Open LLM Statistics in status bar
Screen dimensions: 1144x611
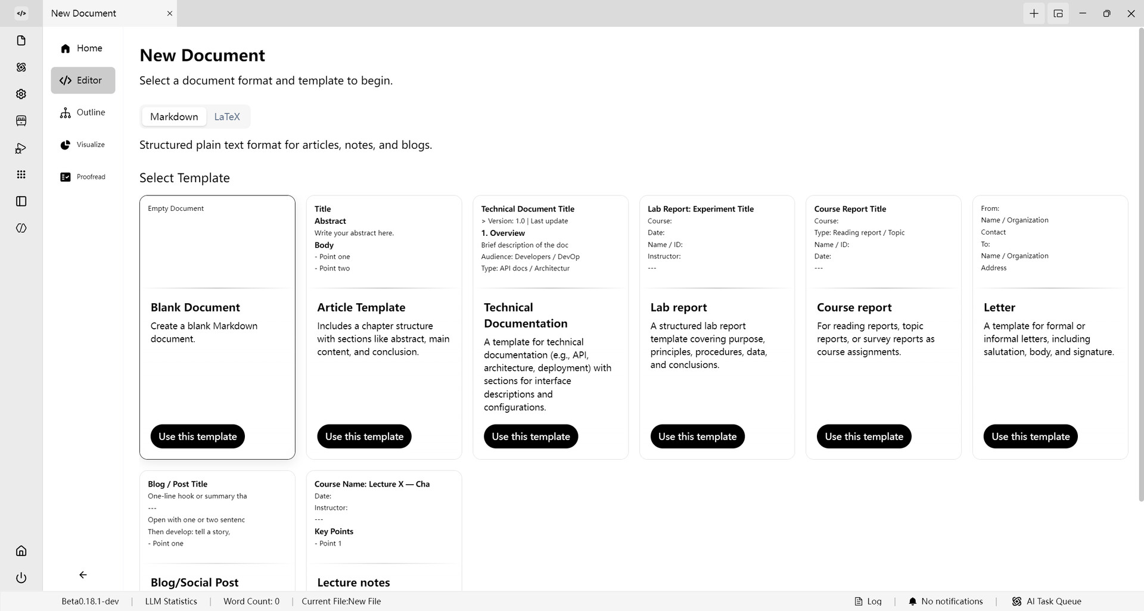[x=171, y=601]
